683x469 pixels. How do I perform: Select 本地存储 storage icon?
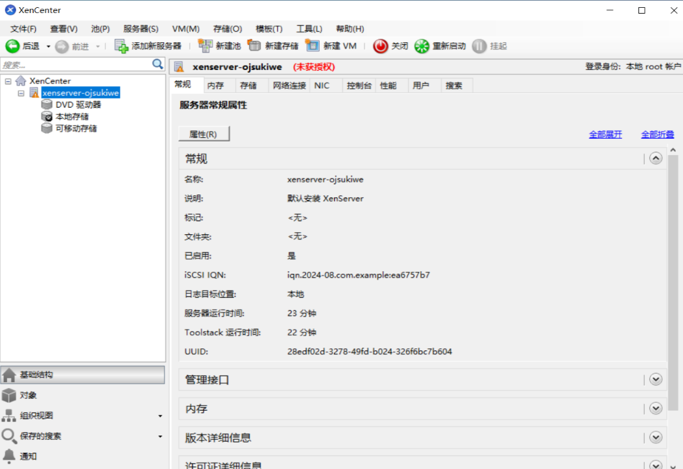(47, 116)
